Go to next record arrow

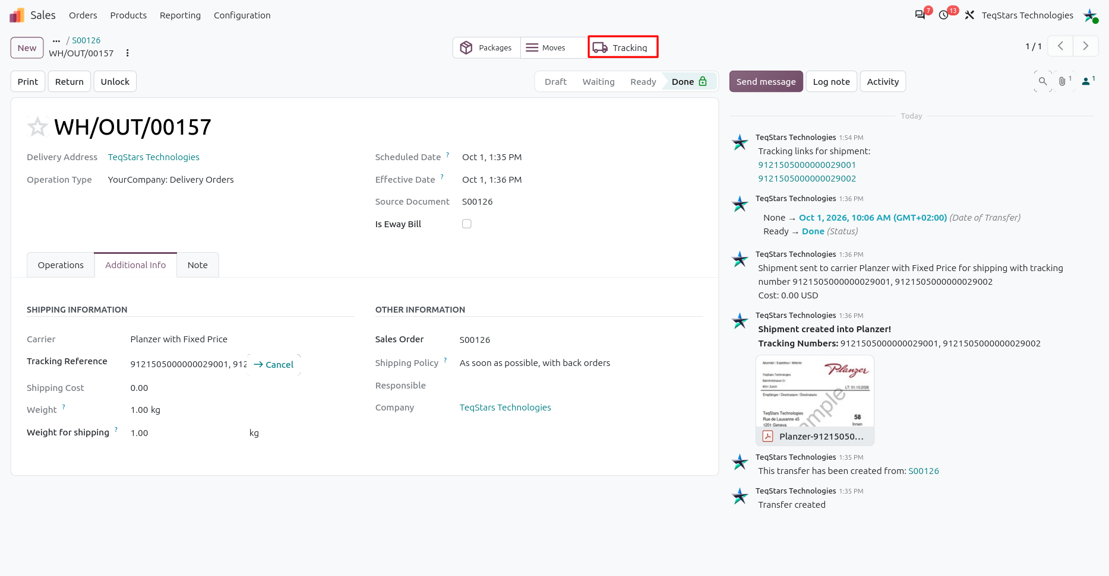click(1086, 46)
